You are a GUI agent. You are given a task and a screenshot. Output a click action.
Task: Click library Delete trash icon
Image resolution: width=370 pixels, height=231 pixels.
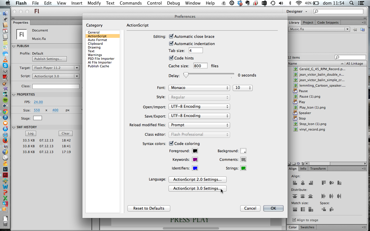pos(302,163)
